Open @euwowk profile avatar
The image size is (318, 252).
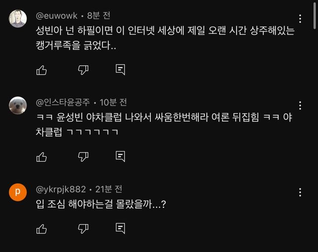click(18, 19)
